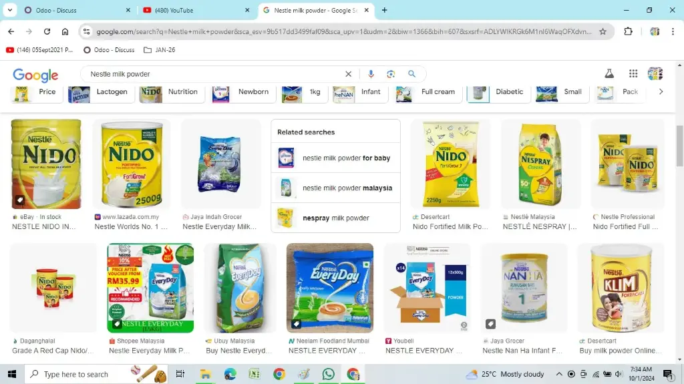Select related search 'nespray milk powder'
The height and width of the screenshot is (384, 684).
[335, 218]
